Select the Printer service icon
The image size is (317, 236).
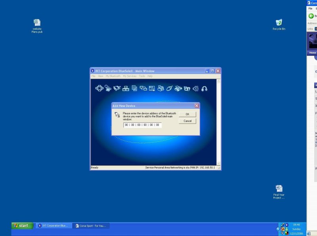click(161, 88)
